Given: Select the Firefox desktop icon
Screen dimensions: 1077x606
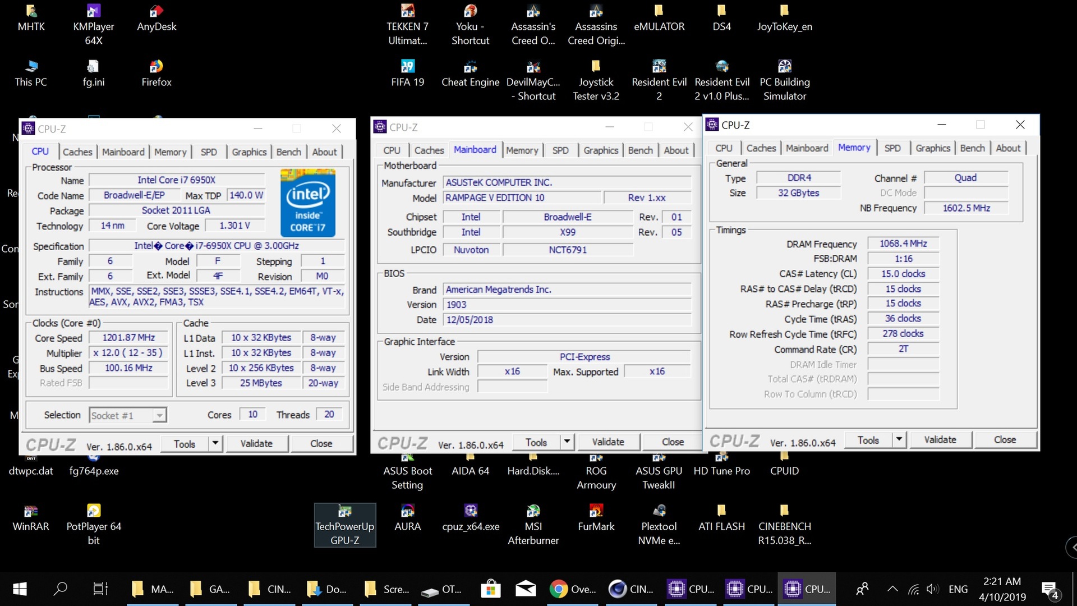Looking at the screenshot, I should pos(157,74).
